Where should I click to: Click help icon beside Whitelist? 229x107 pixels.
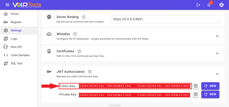point(75,34)
